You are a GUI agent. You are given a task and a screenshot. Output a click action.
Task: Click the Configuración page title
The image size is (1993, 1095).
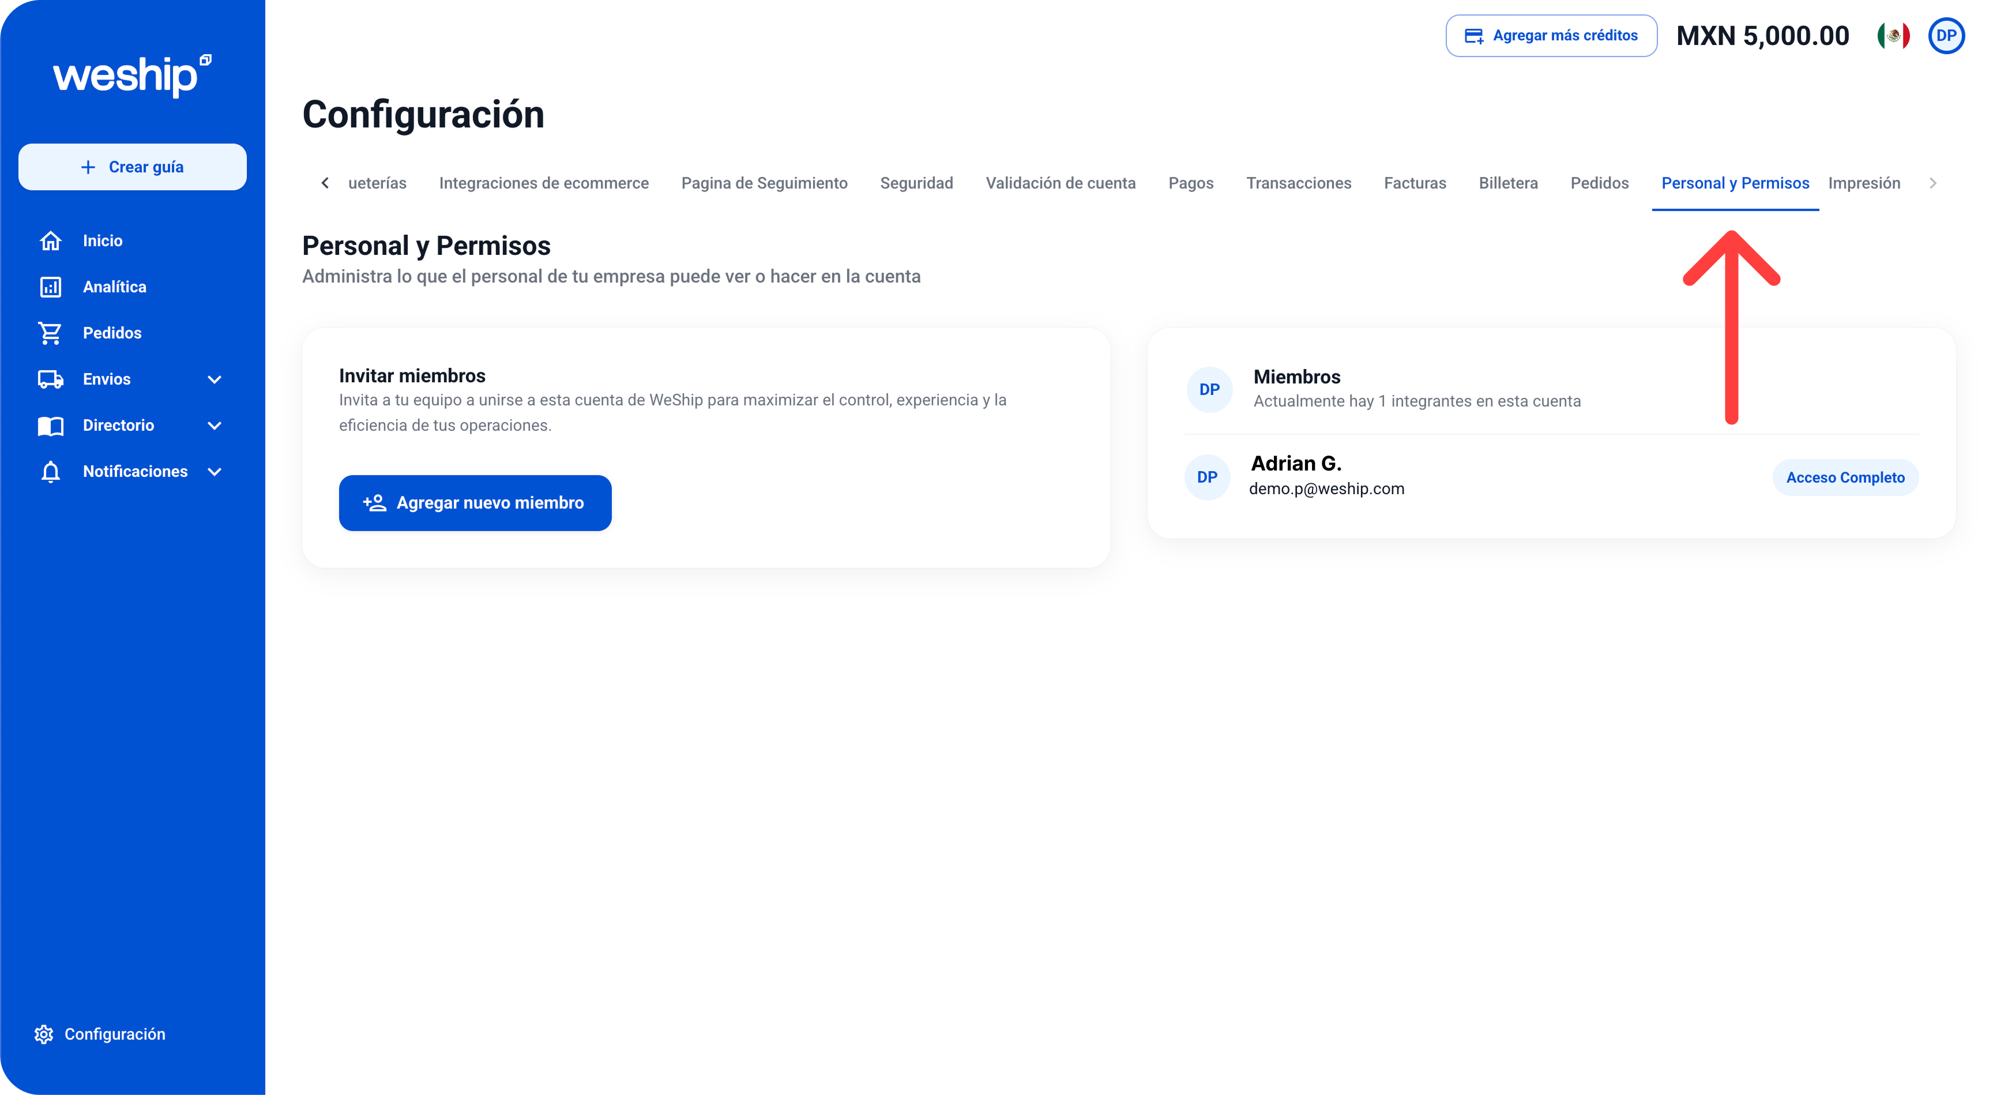pos(423,115)
